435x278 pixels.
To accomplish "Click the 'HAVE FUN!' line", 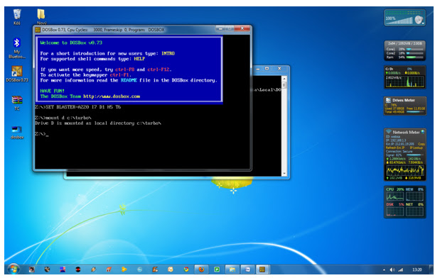I will pos(52,91).
